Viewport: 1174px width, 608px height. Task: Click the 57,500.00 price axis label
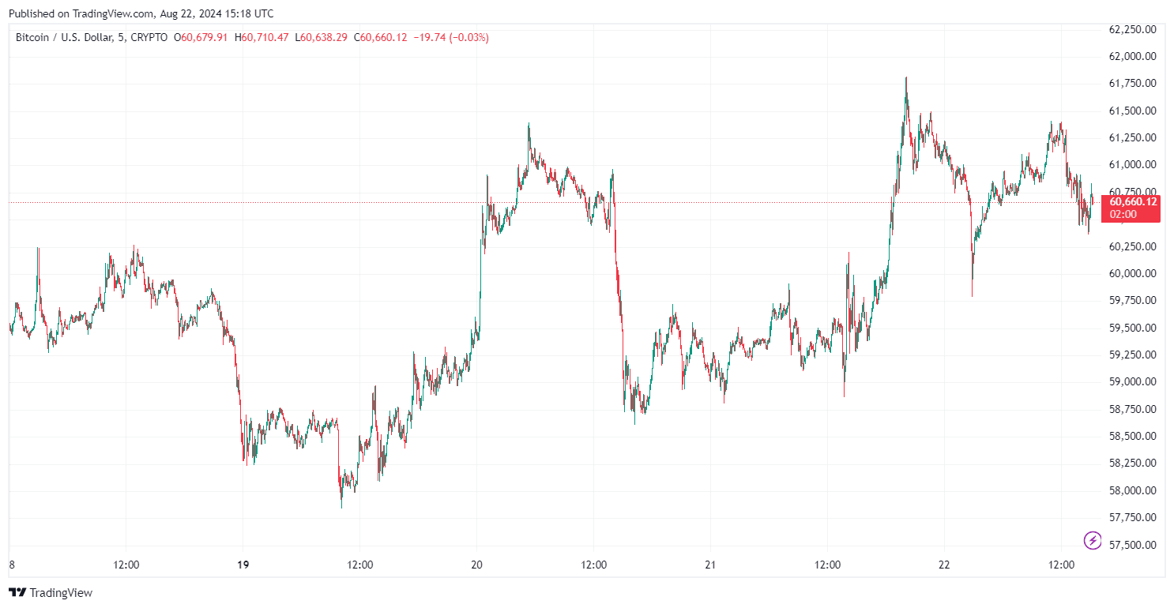pos(1133,545)
